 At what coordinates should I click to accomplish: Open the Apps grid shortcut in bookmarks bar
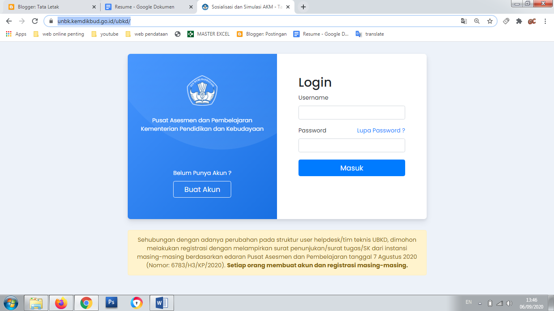coord(16,34)
